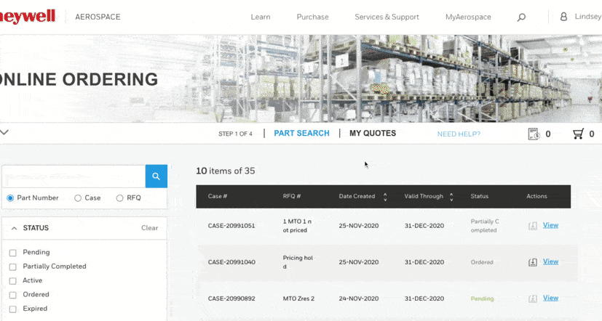Image resolution: width=602 pixels, height=321 pixels.
Task: Click the Actions column header
Action: point(536,196)
